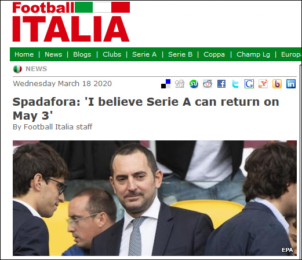Viewport: 302px width, 260px height.
Task: Select Coppa in the navigation bar
Action: point(214,54)
